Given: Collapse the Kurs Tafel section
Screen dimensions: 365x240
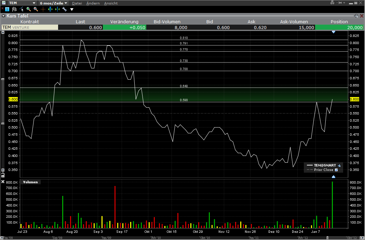Looking at the screenshot, I should point(3,16).
